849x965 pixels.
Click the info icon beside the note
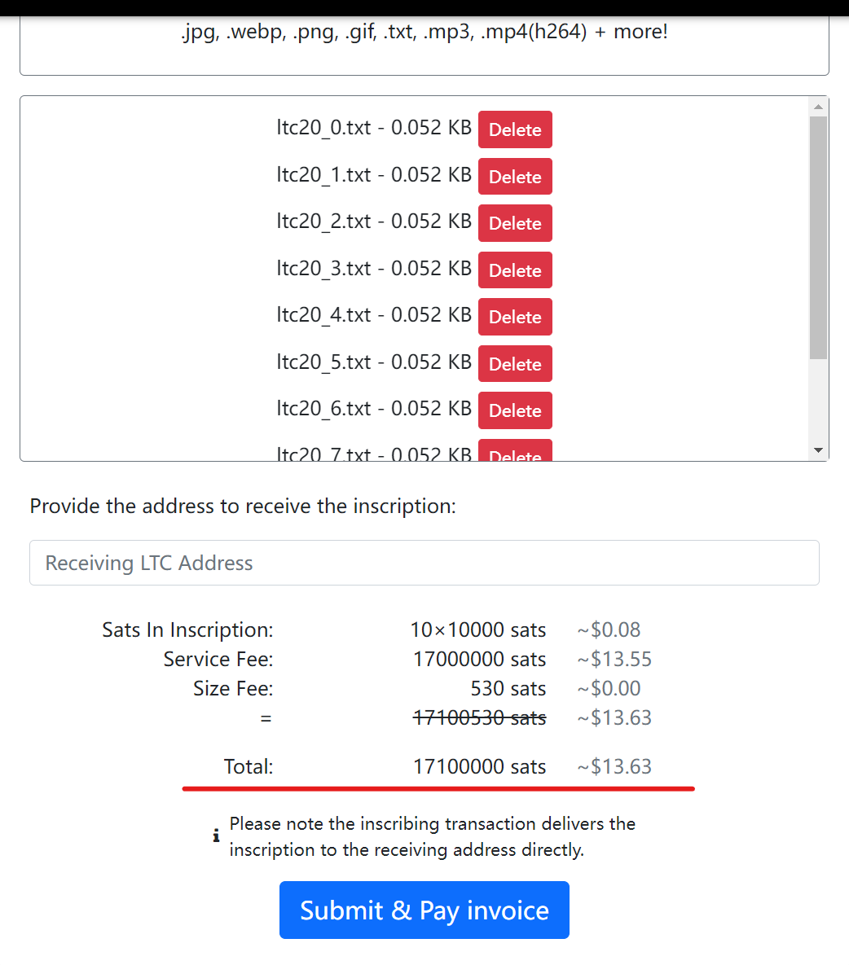pyautogui.click(x=216, y=836)
